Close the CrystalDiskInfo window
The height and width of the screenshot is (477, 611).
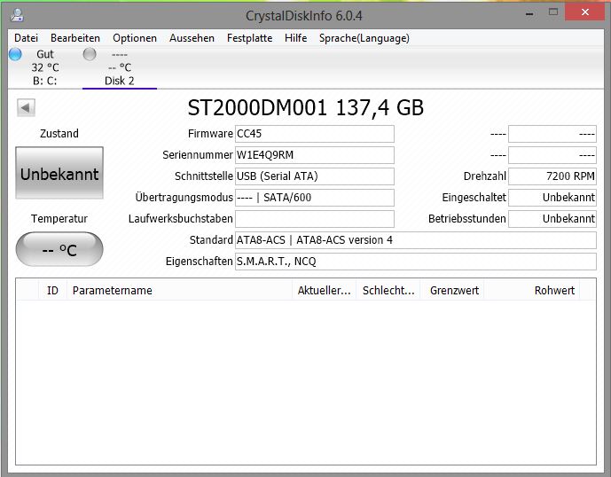tap(584, 12)
